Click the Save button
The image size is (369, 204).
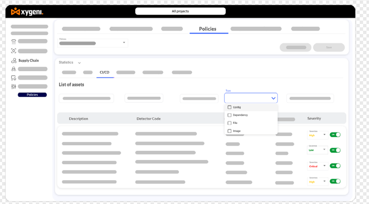[x=329, y=48]
